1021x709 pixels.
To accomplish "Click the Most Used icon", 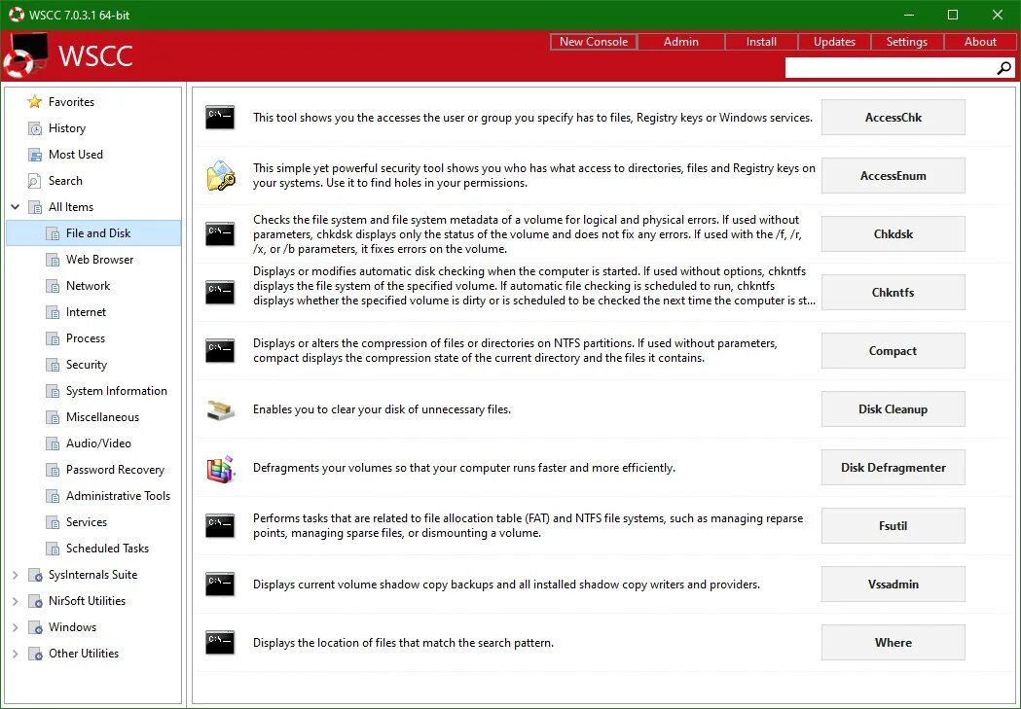I will [x=34, y=155].
